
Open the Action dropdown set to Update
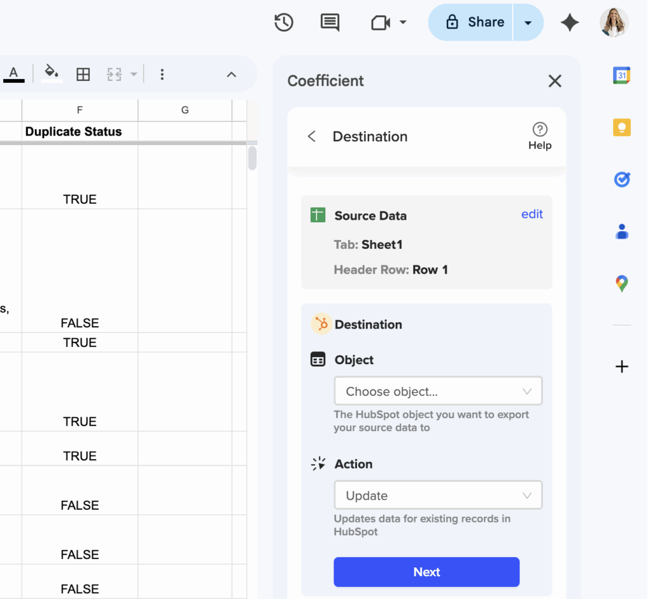point(438,495)
